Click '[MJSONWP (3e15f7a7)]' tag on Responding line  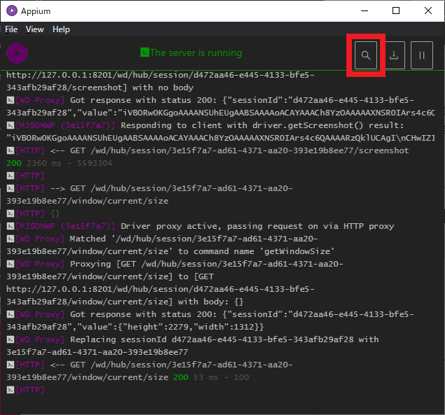click(65, 125)
